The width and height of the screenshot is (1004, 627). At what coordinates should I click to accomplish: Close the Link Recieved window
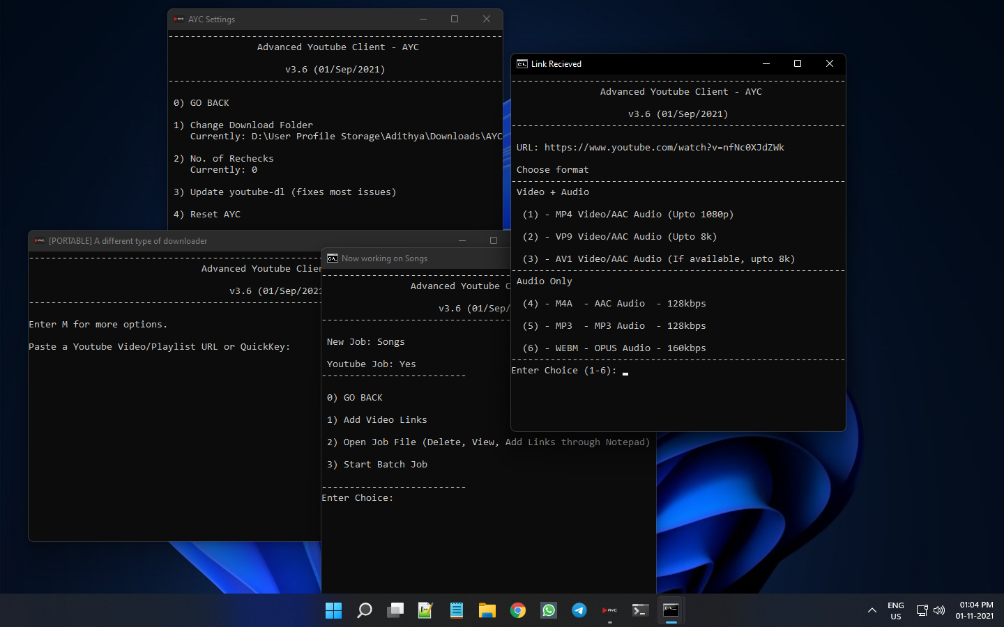pos(830,63)
